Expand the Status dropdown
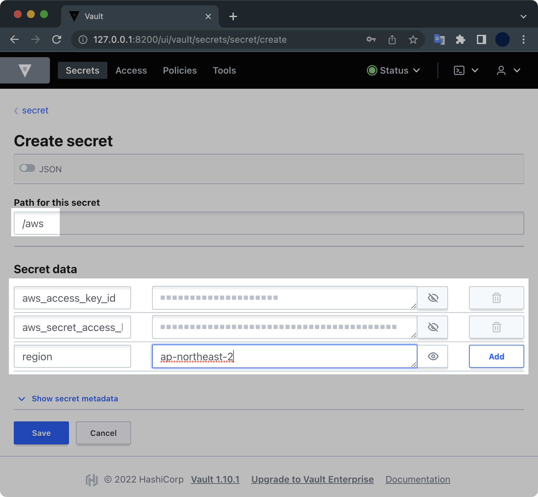This screenshot has width=538, height=497. pos(393,70)
